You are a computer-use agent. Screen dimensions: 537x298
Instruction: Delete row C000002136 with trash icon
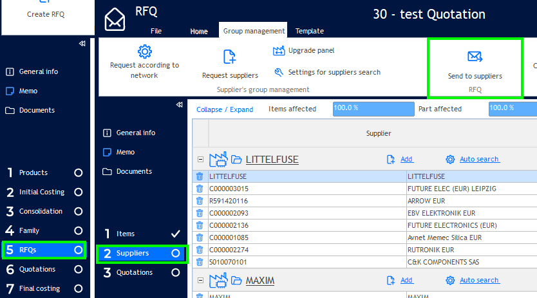coord(200,225)
